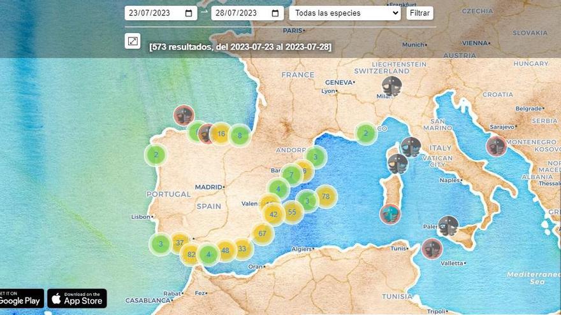Open the calendar picker of the 23/07/2023 field
This screenshot has height=315, width=561.
click(x=189, y=13)
